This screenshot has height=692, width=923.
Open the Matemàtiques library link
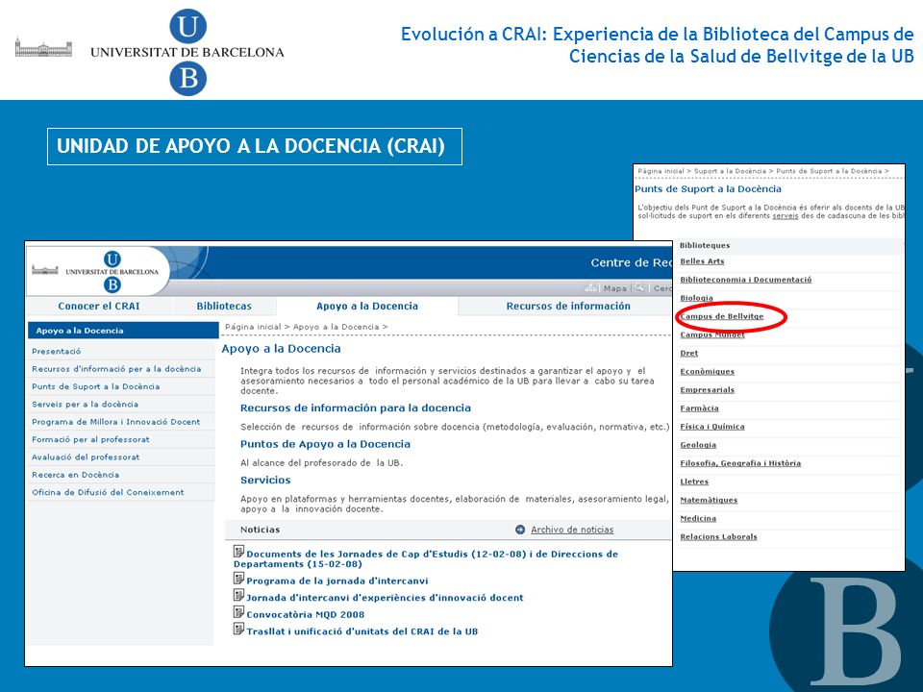709,500
